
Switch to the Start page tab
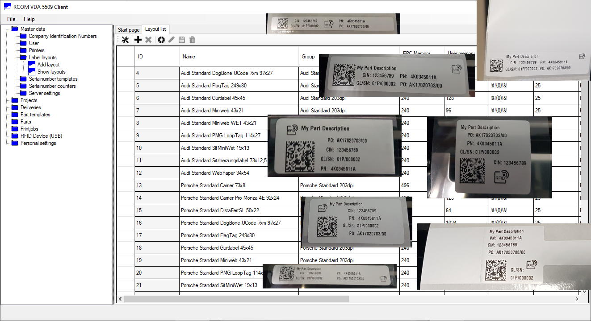click(x=129, y=30)
